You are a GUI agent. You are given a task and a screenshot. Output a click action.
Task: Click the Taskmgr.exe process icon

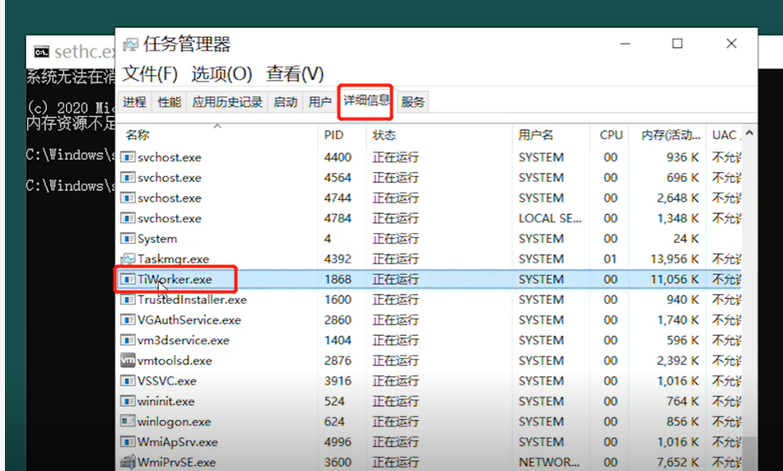click(128, 259)
